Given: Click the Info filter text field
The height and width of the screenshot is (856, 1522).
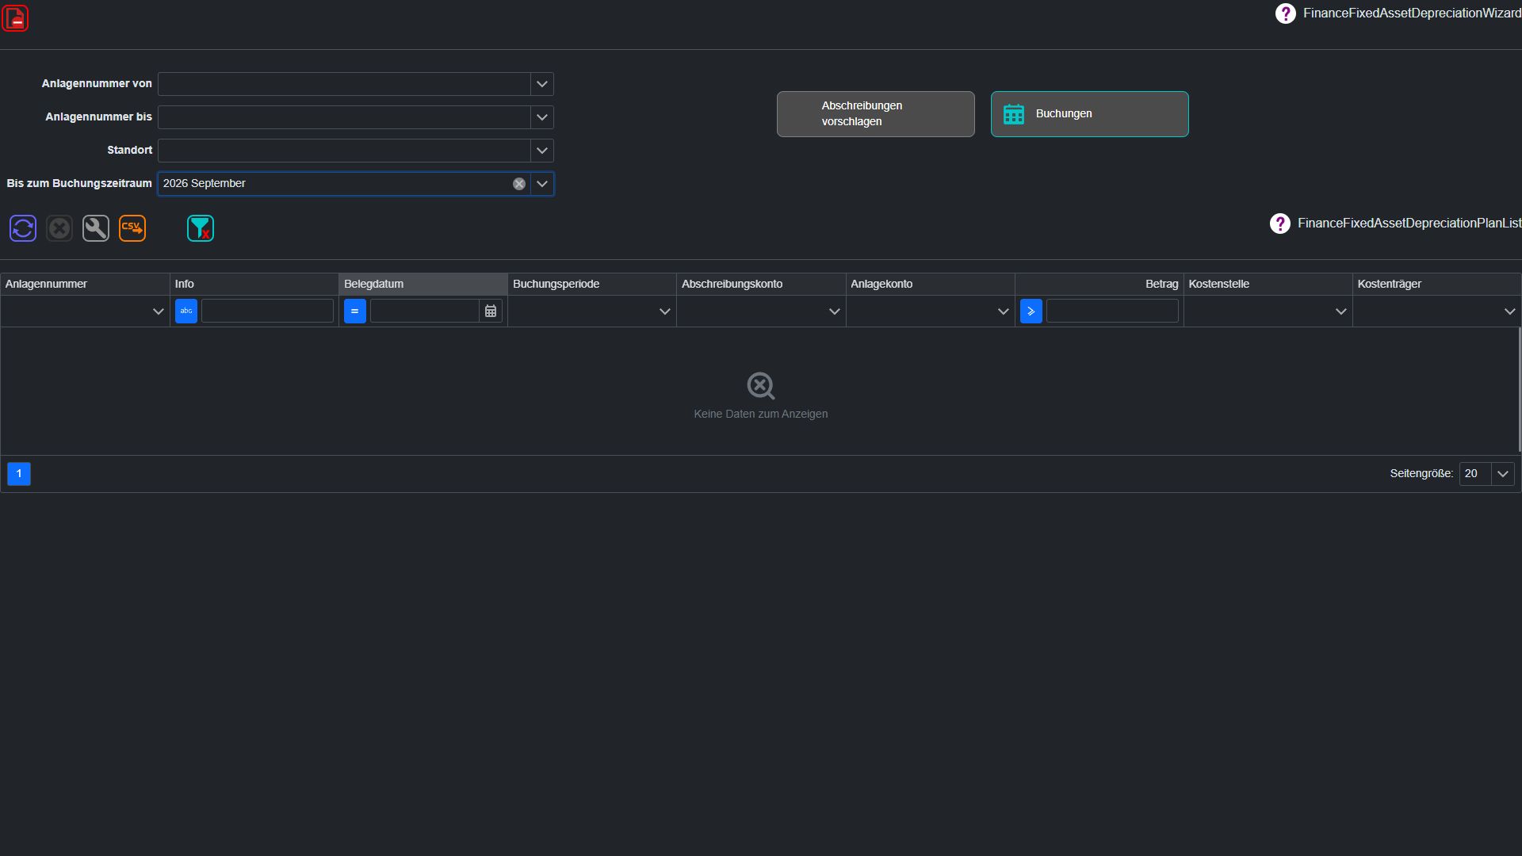Looking at the screenshot, I should click(267, 311).
